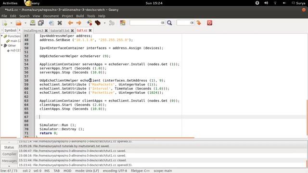This screenshot has width=308, height=173.
Task: Select the tut1.cc document tab
Action: click(x=82, y=30)
